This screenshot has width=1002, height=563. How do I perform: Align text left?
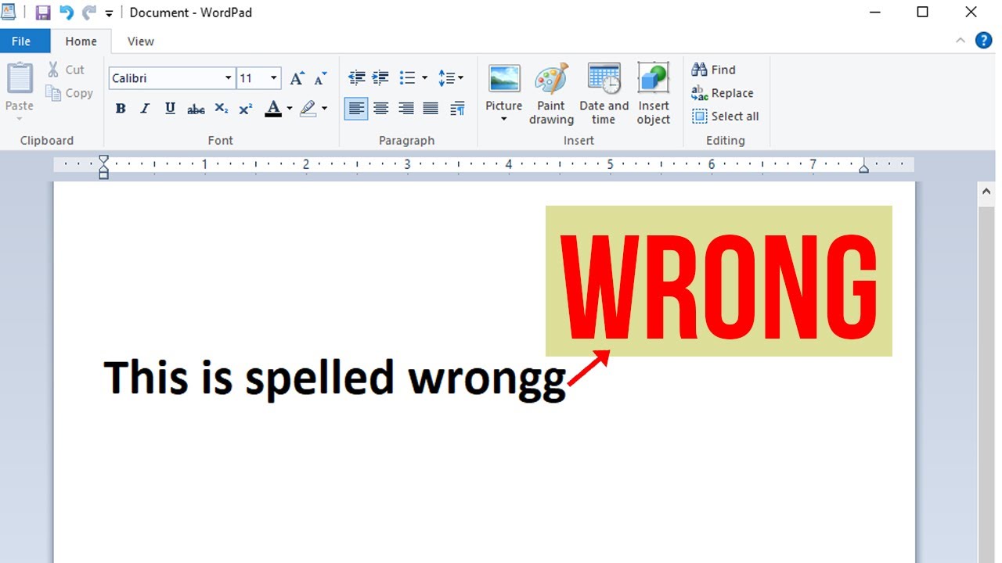coord(356,109)
